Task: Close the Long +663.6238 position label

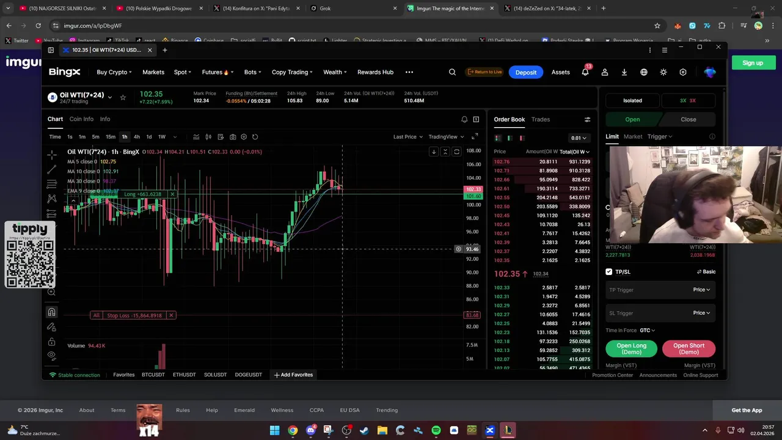Action: point(172,194)
